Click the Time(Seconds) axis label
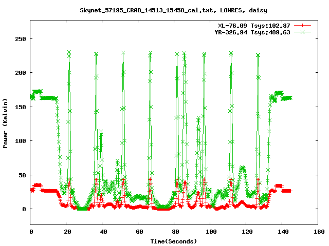The image size is (329, 246). pos(174,241)
